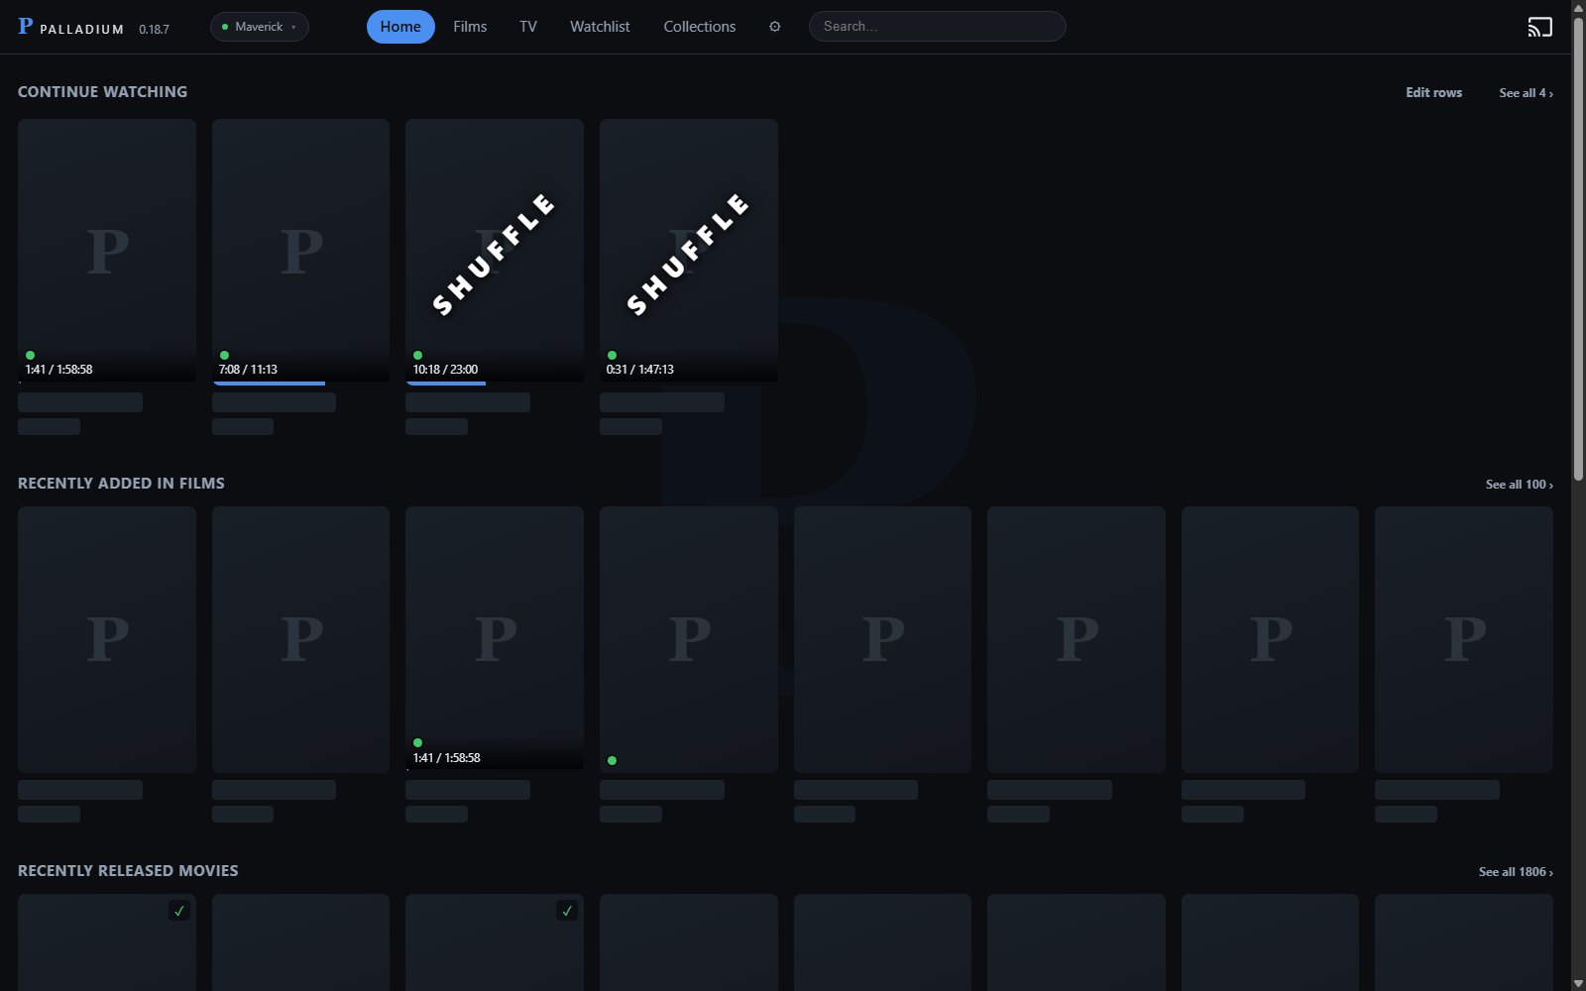Open the card with progress 7:08 / 11:13
This screenshot has height=991, width=1586.
tap(300, 251)
